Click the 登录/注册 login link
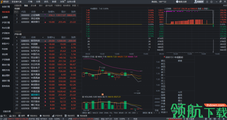Viewport: 227px width, 120px height. pyautogui.click(x=181, y=2)
